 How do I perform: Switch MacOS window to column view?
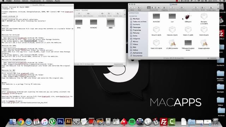point(155,8)
